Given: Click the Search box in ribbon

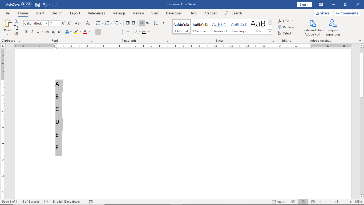Looking at the screenshot, I should pos(233,13).
